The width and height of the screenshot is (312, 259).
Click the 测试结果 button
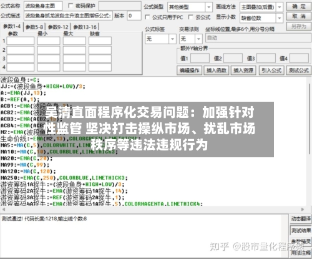tap(301, 230)
